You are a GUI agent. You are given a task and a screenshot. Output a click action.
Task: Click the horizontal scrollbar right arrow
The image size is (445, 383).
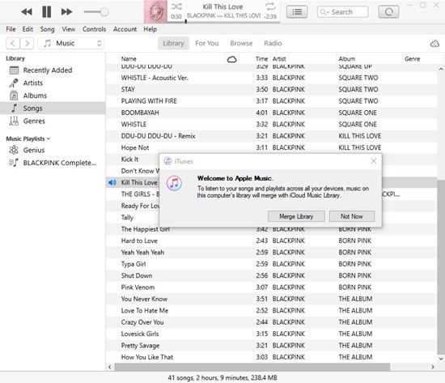tap(433, 367)
